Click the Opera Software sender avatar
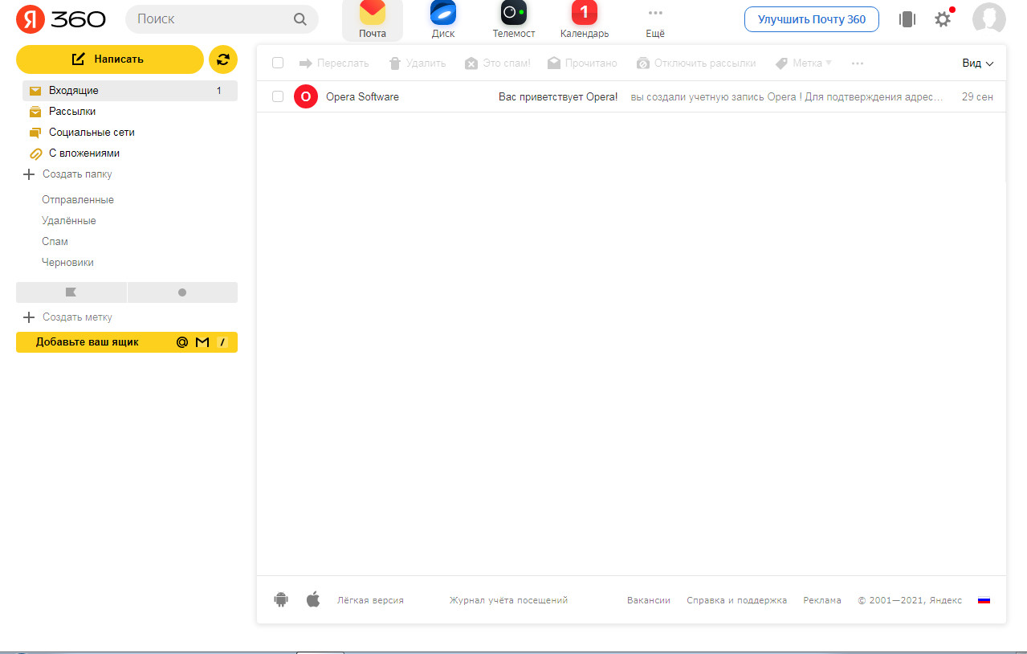 (306, 96)
